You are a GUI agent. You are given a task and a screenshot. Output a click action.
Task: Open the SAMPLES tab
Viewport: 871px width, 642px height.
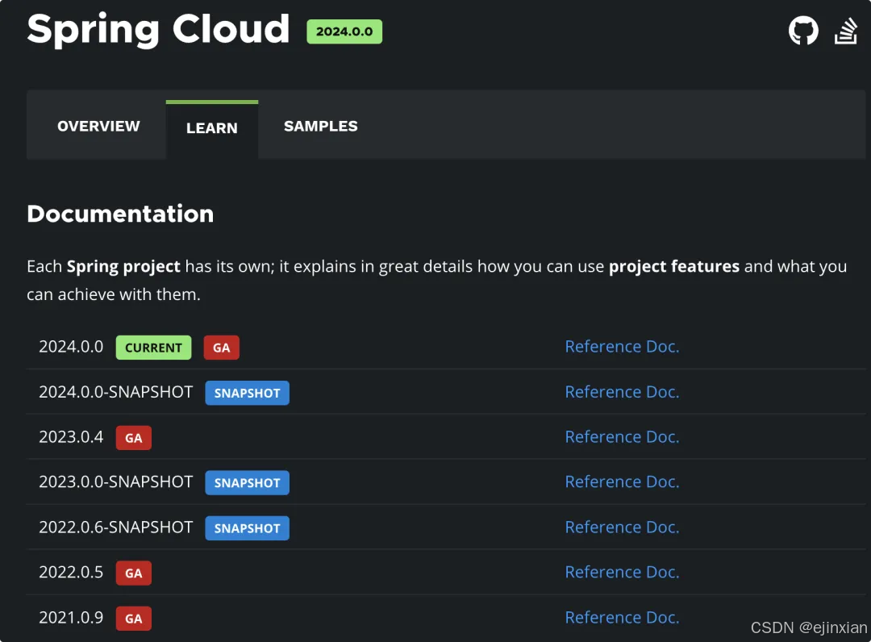(x=320, y=126)
